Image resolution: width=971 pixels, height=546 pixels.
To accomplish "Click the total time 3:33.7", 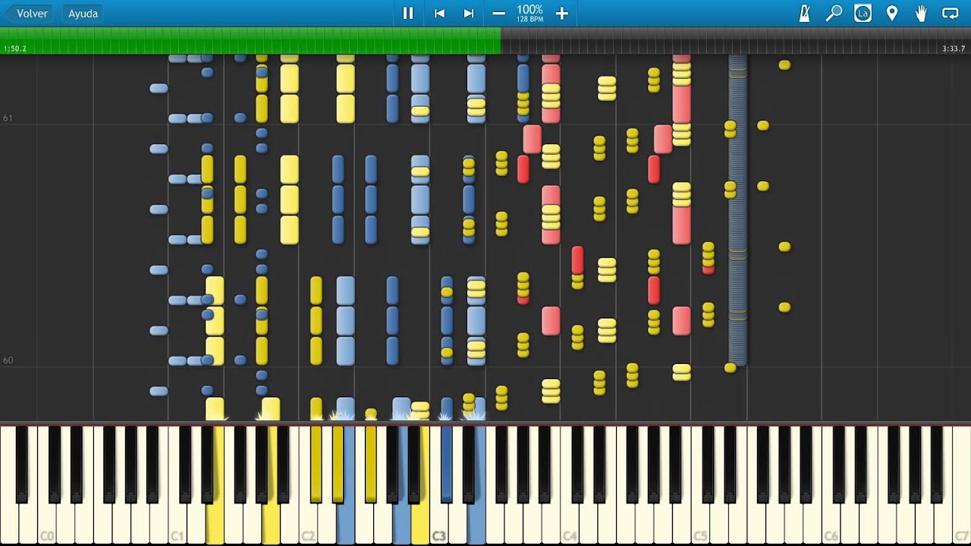I will point(954,49).
